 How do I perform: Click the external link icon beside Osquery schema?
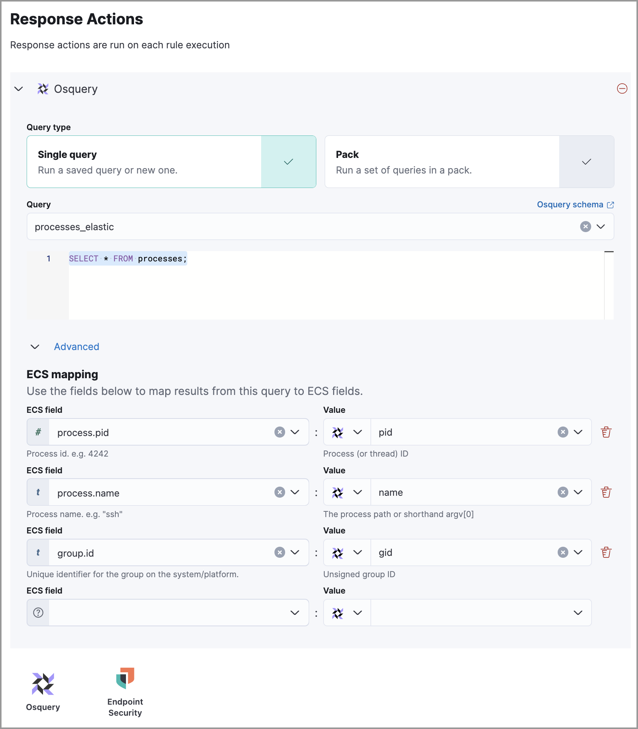click(x=611, y=204)
